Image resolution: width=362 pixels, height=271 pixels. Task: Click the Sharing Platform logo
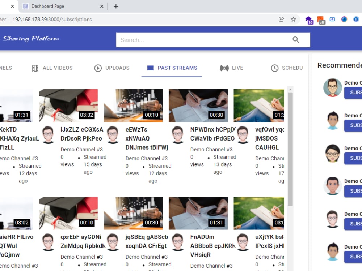[x=30, y=39]
